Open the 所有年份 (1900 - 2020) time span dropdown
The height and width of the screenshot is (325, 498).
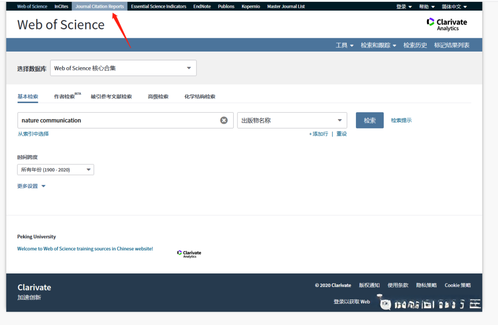(55, 169)
